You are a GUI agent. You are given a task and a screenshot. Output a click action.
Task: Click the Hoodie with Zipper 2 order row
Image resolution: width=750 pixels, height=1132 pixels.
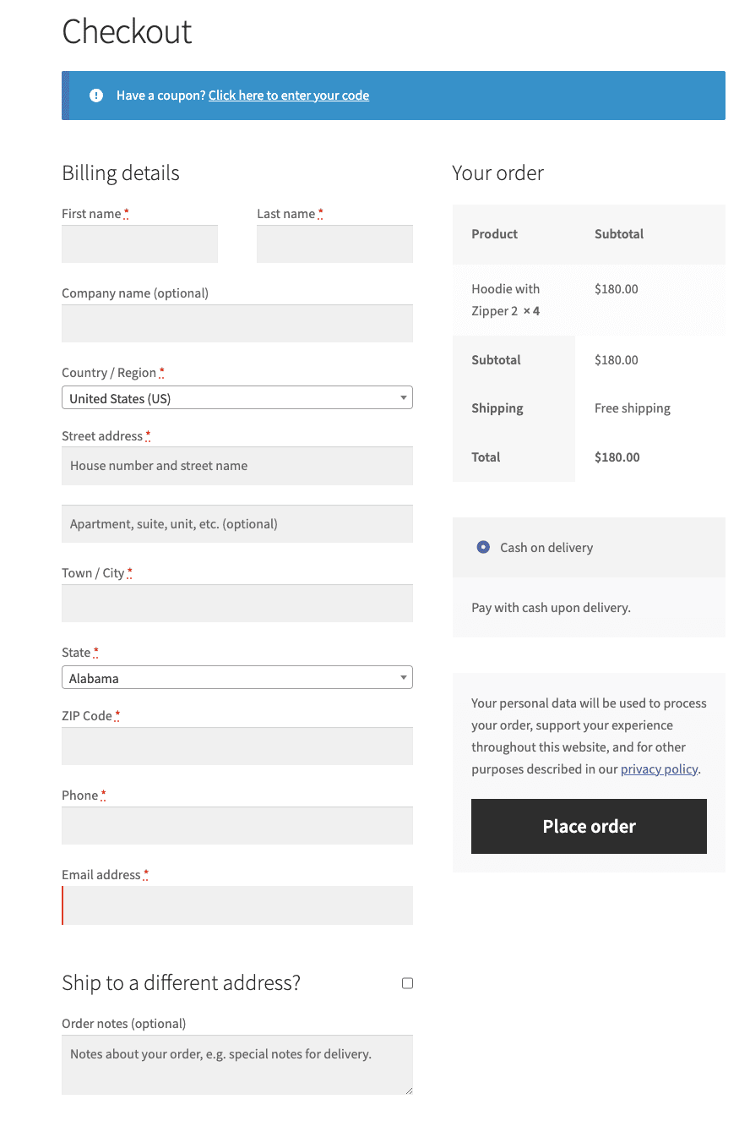coord(589,299)
